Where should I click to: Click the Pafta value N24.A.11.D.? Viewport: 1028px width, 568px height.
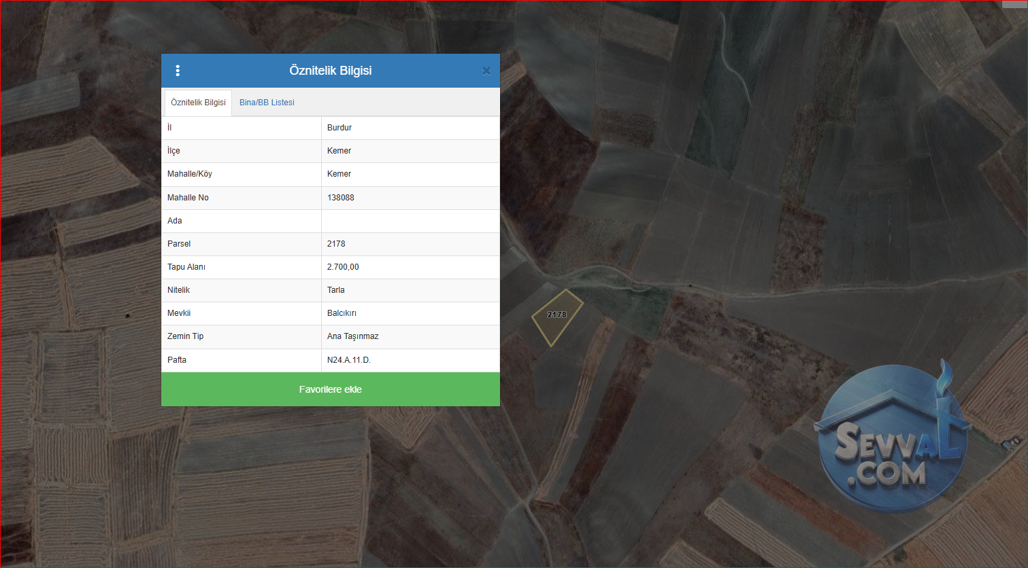[349, 360]
